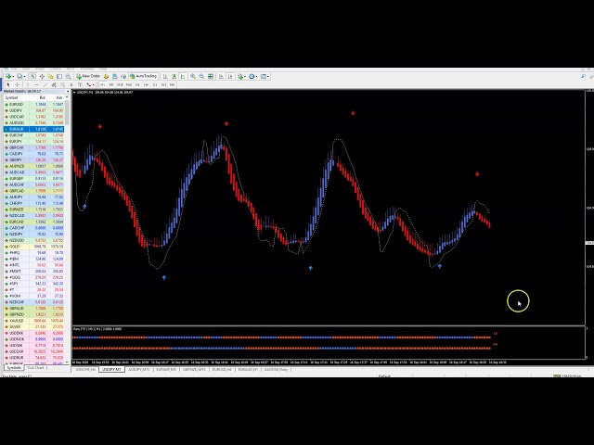The height and width of the screenshot is (445, 594).
Task: Open the New Chart toolbar icon
Action: (7, 76)
